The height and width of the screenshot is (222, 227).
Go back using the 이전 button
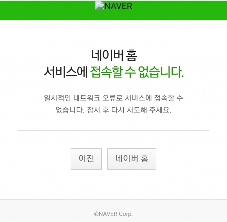pyautogui.click(x=86, y=159)
